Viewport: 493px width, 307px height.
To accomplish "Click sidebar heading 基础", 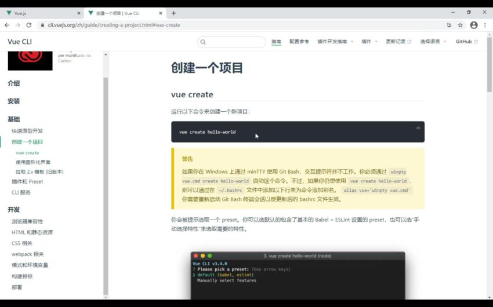I will [x=14, y=119].
